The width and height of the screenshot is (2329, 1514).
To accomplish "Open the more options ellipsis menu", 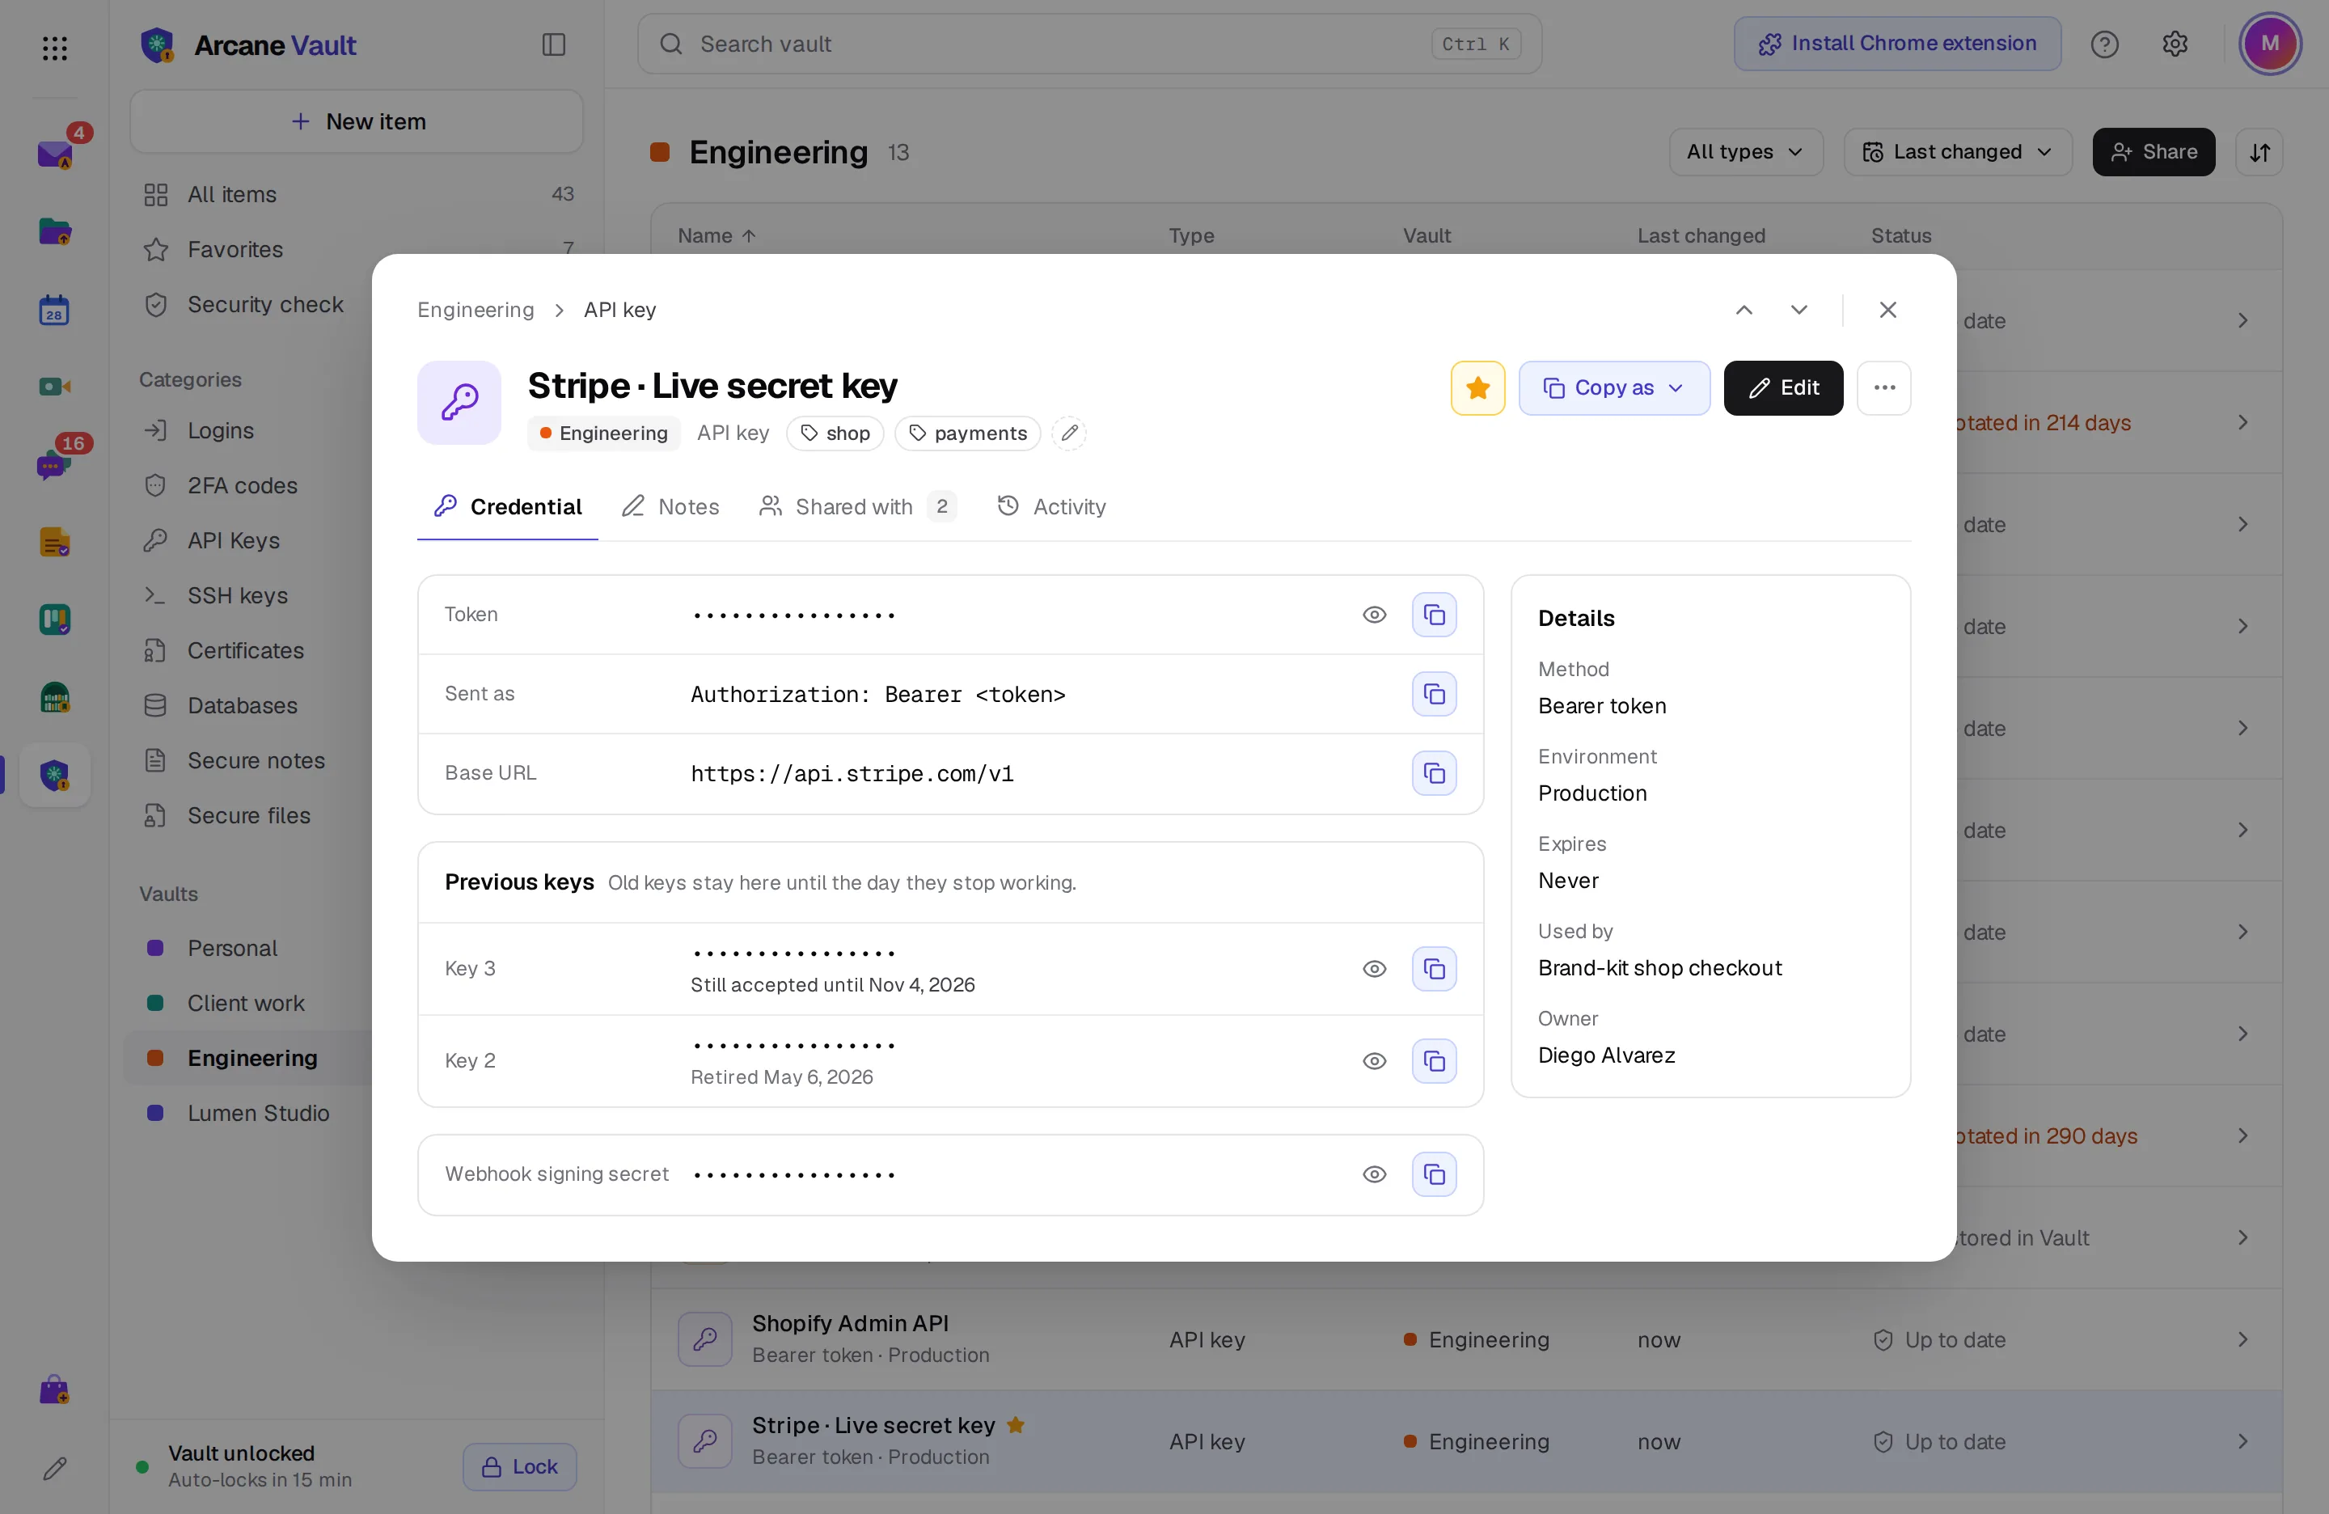I will coord(1883,387).
